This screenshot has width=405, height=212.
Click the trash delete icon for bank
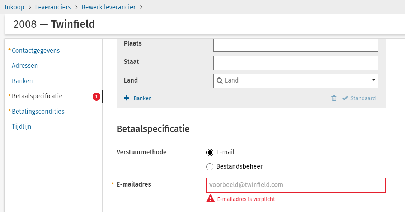coord(334,98)
